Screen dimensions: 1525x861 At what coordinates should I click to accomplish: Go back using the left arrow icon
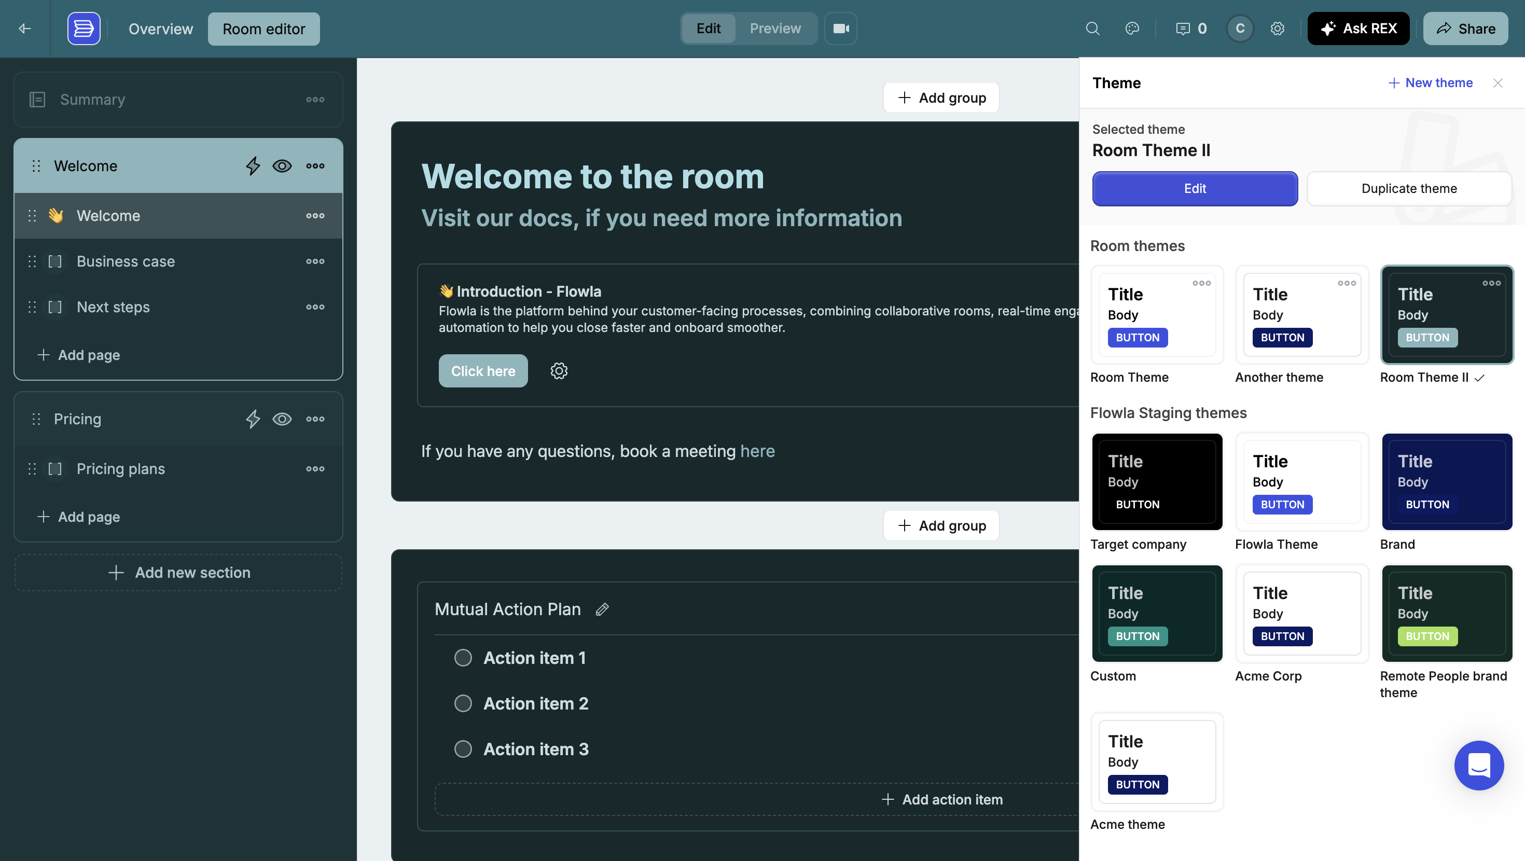25,29
